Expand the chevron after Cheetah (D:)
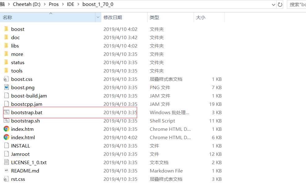This screenshot has height=191, width=306. tap(45, 4)
